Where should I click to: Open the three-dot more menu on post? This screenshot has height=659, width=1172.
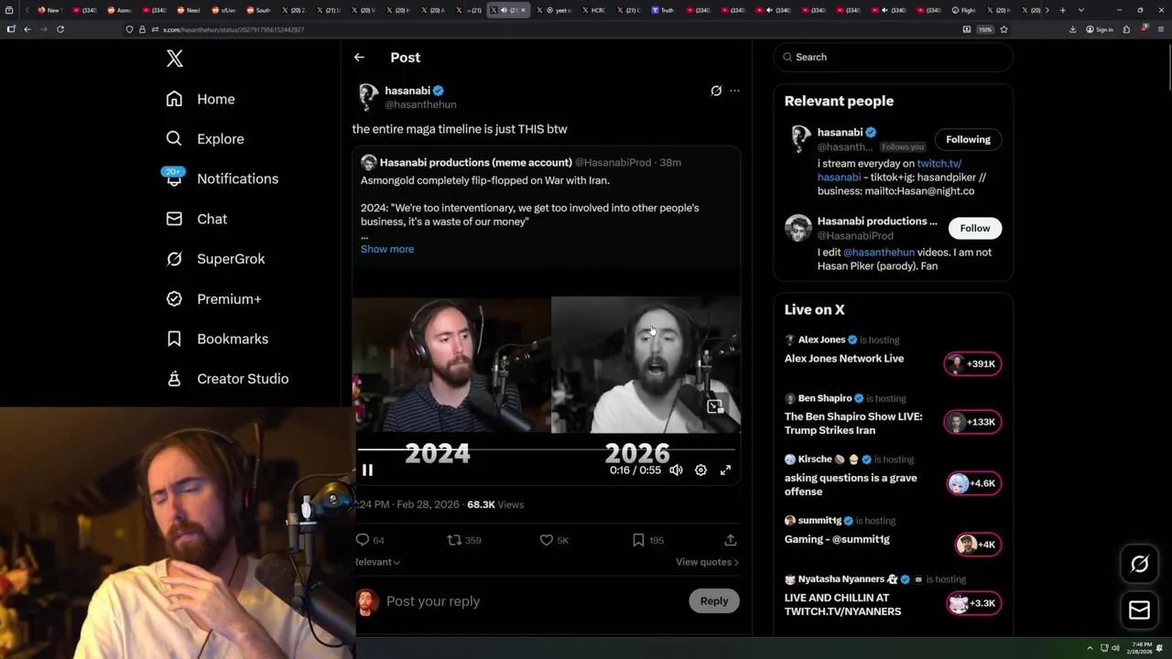(734, 91)
